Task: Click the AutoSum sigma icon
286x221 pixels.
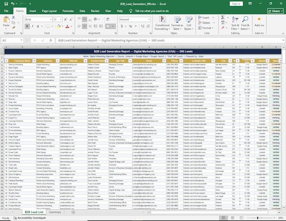Action: click(x=223, y=18)
